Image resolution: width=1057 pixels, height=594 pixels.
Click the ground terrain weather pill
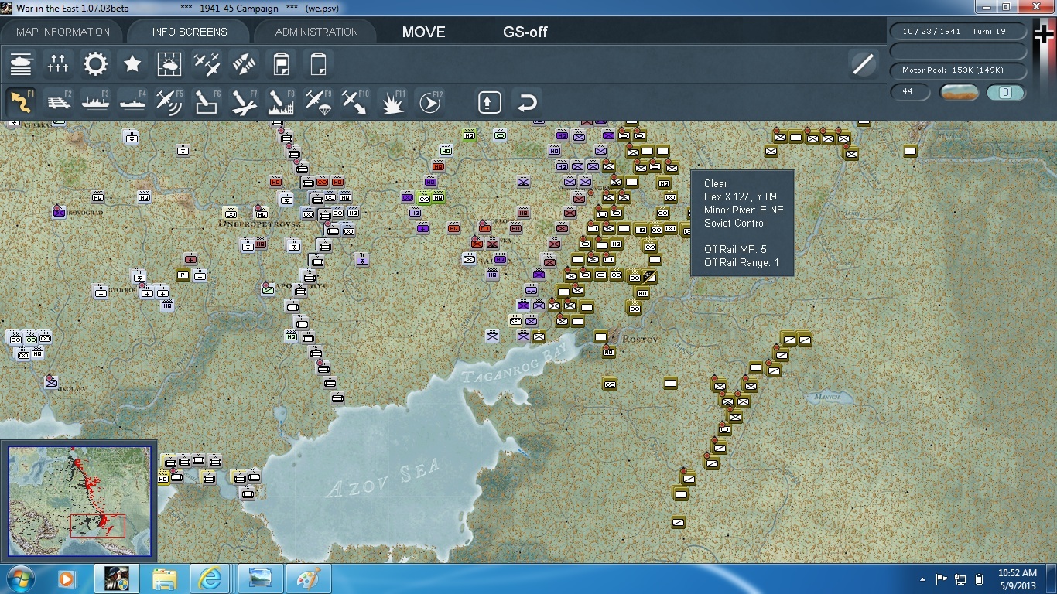(959, 92)
